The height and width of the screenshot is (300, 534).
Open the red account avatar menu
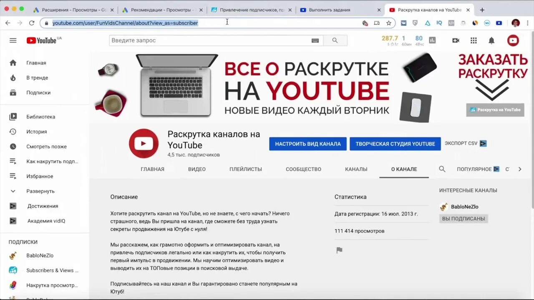[513, 40]
